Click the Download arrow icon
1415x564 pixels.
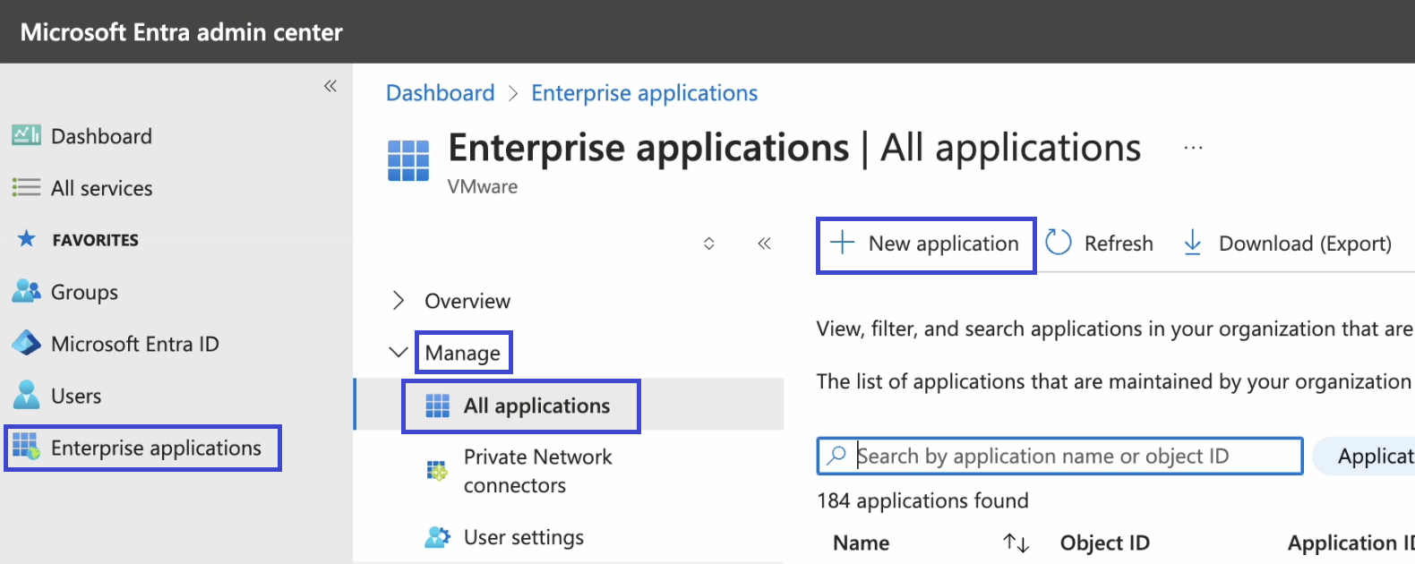click(x=1193, y=243)
